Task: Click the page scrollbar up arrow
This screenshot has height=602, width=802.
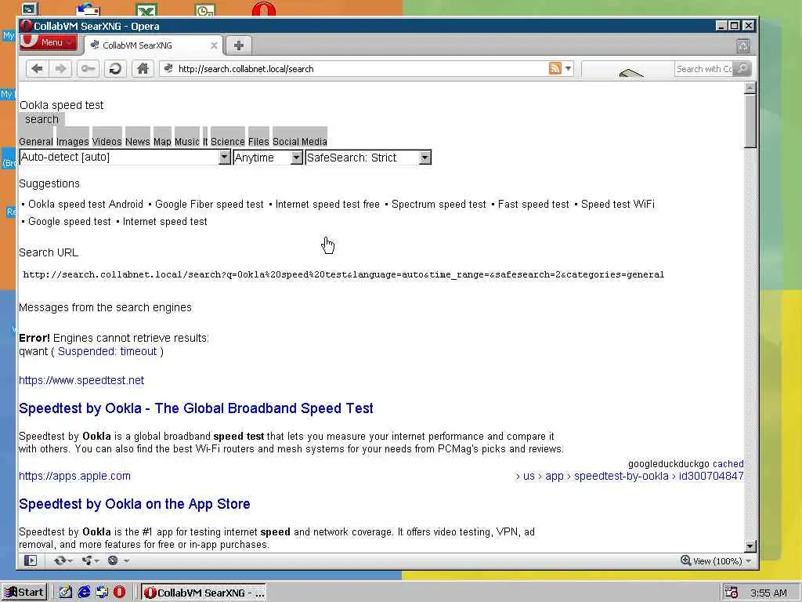Action: pyautogui.click(x=750, y=88)
